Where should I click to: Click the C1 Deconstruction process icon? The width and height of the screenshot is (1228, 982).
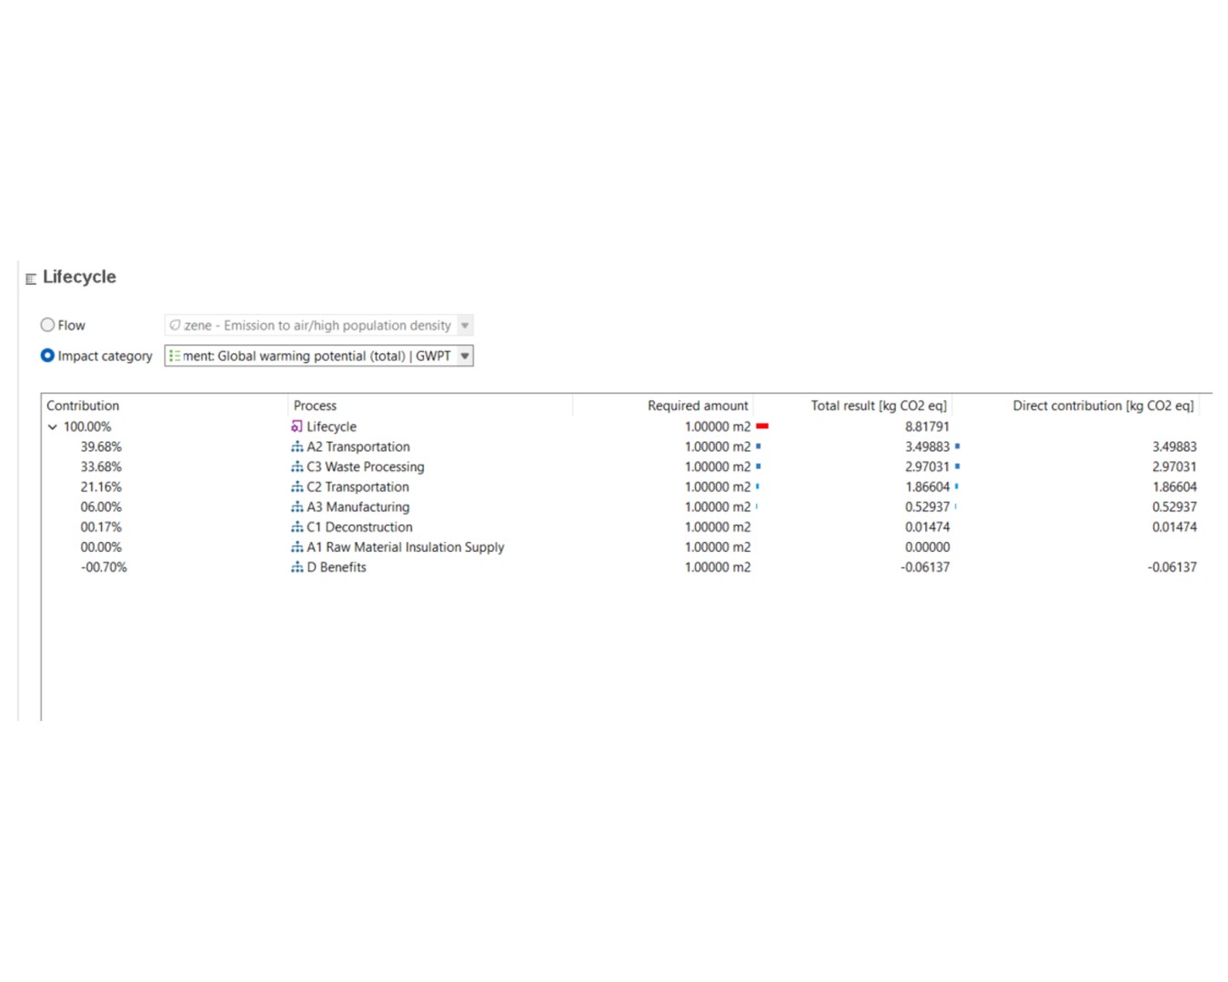[297, 526]
